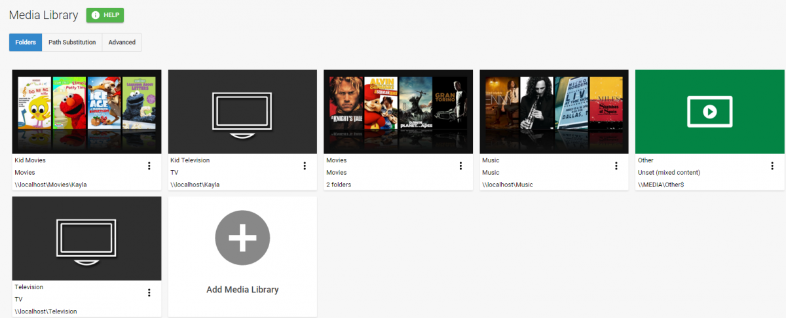Switch to the Path Substitution tab
The width and height of the screenshot is (786, 318).
(x=72, y=43)
